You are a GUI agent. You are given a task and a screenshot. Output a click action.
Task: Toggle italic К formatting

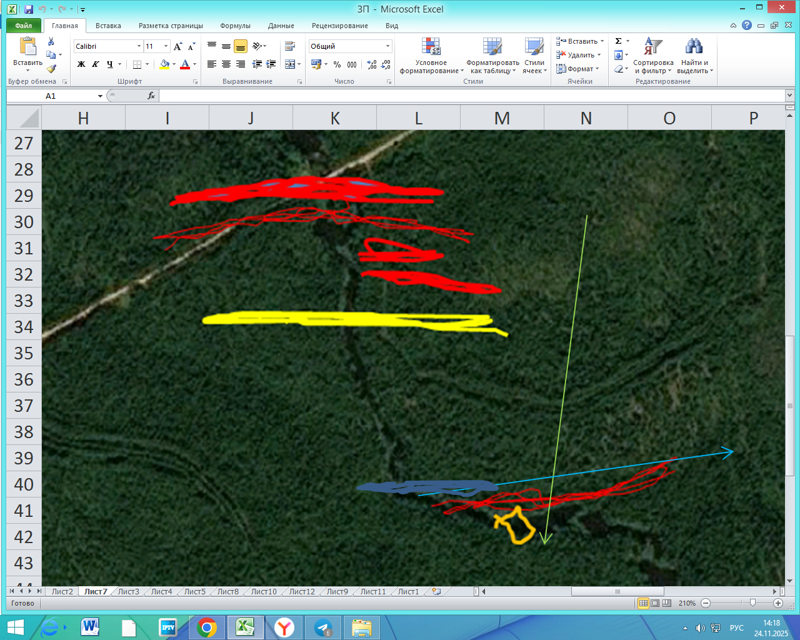(x=96, y=64)
